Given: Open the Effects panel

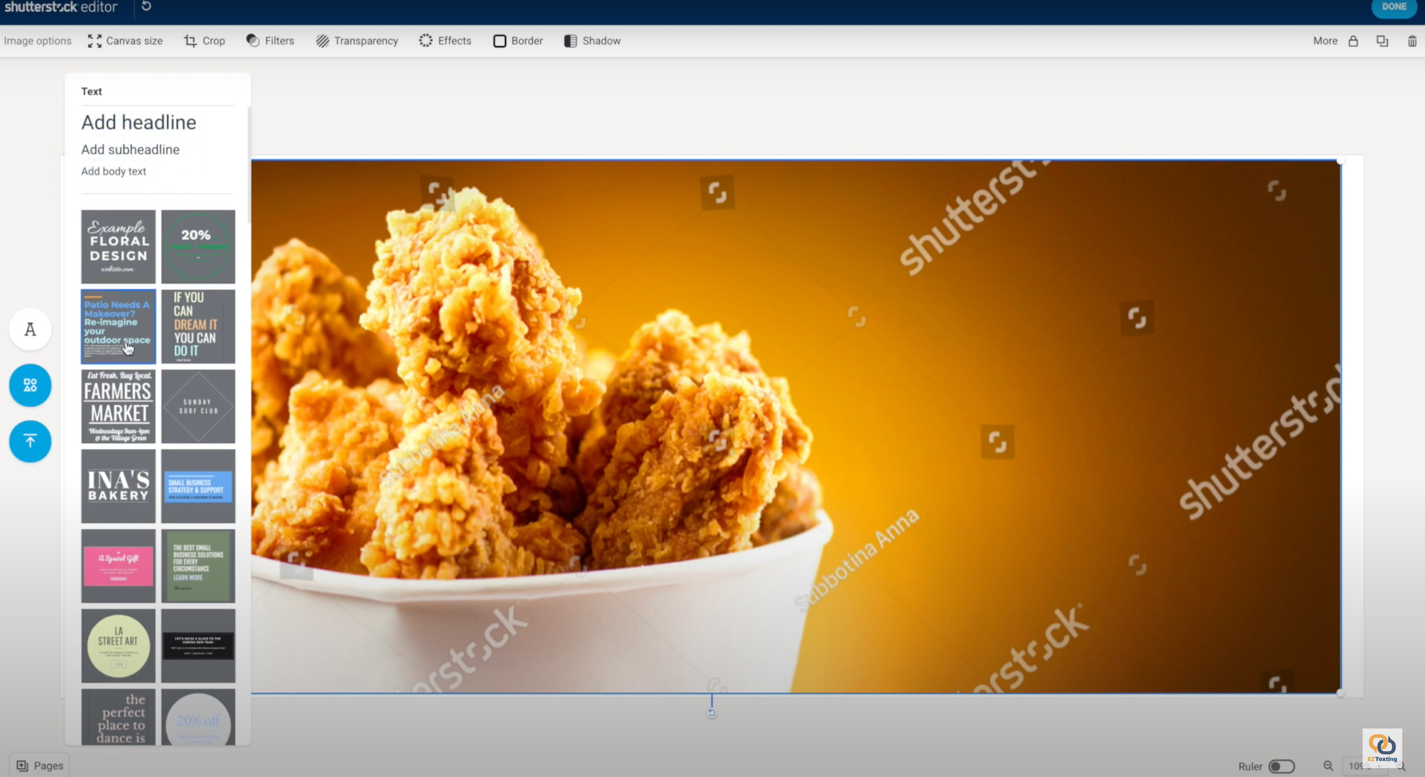Looking at the screenshot, I should click(x=446, y=40).
